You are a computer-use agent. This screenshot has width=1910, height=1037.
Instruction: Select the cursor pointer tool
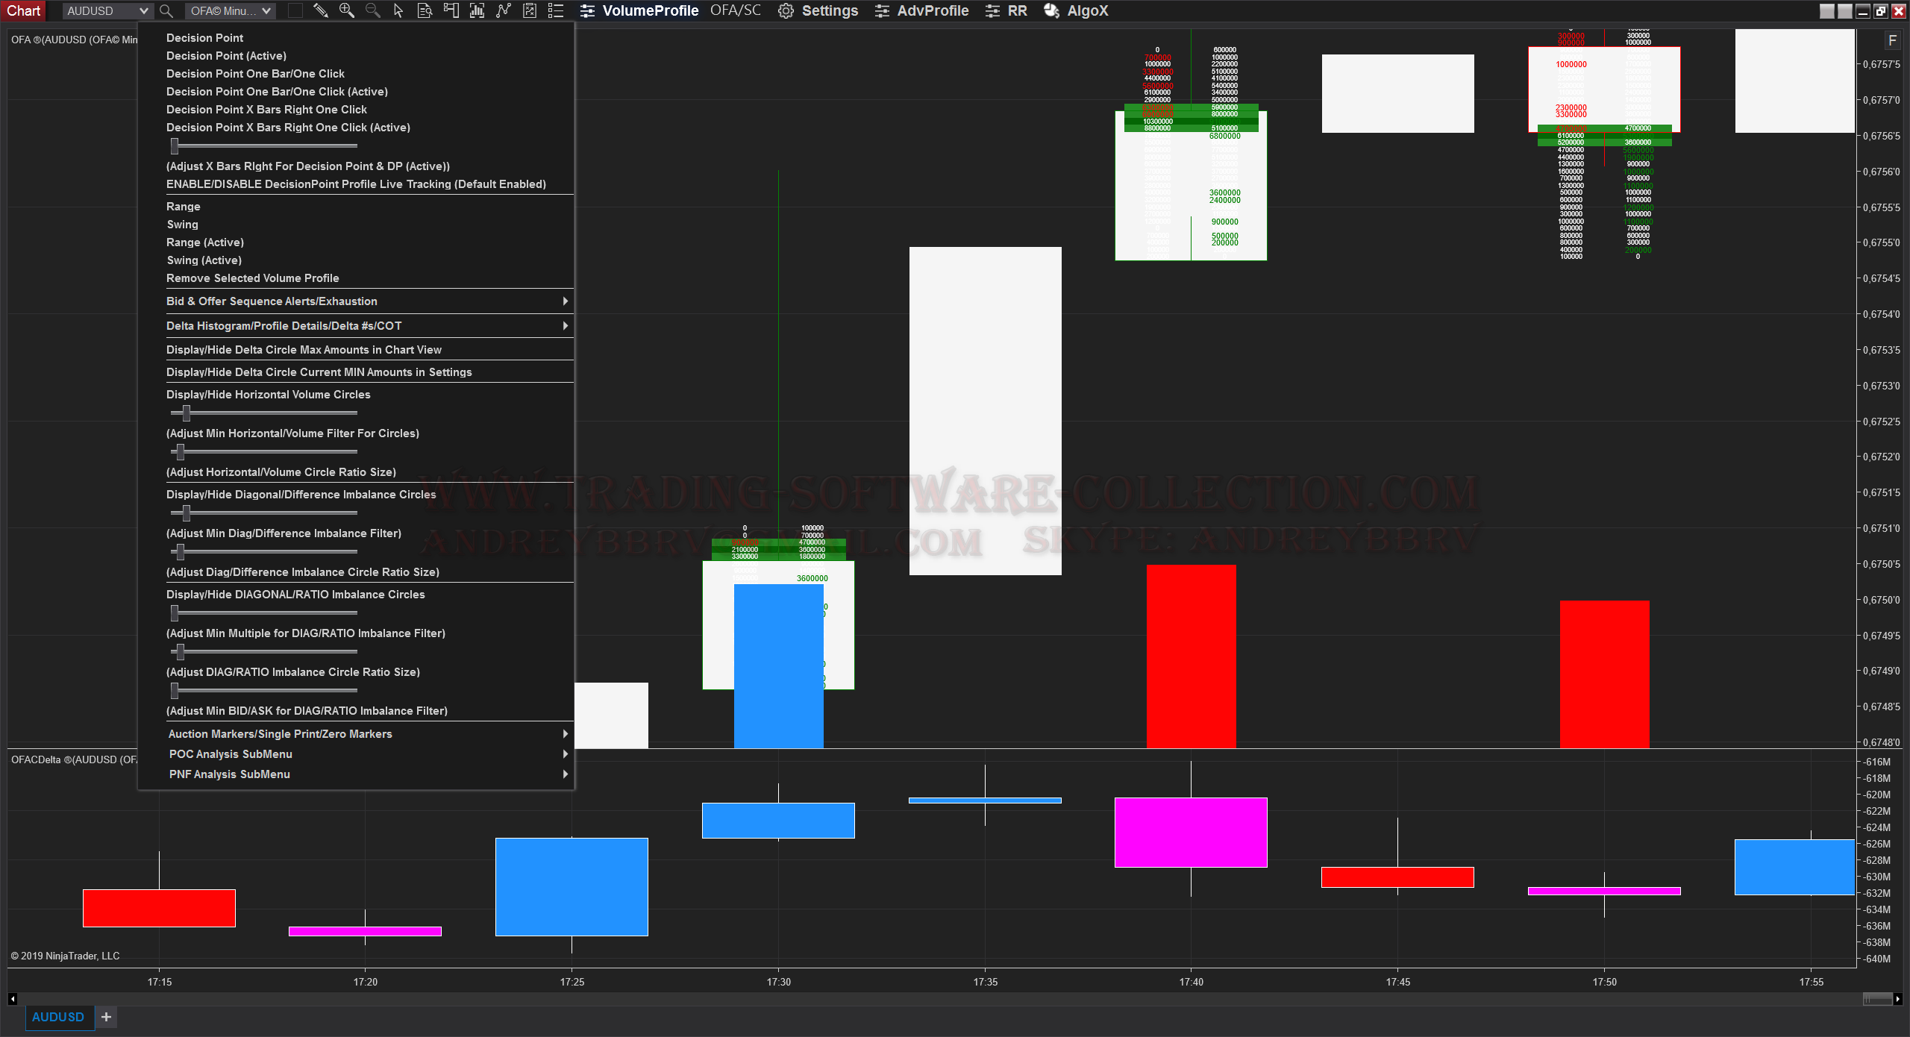click(x=398, y=10)
